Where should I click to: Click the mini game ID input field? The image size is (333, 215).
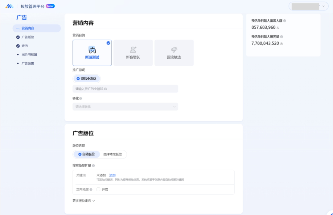pyautogui.click(x=125, y=89)
